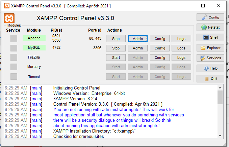Click the 'Windows Version: Enterprise 64-bit' log line
This screenshot has width=229, height=147.
pyautogui.click(x=89, y=94)
